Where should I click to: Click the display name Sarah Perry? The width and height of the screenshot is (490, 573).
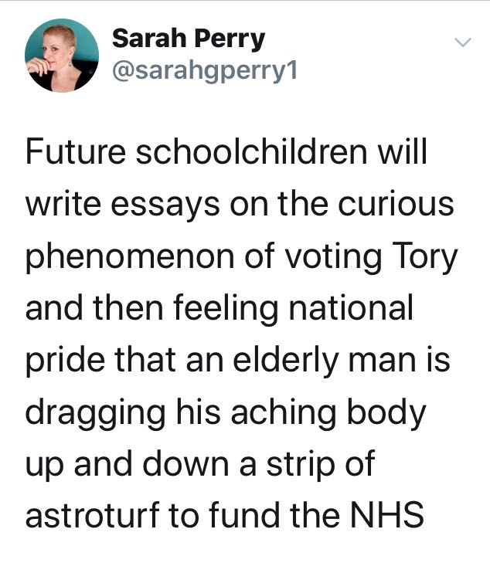pyautogui.click(x=189, y=39)
